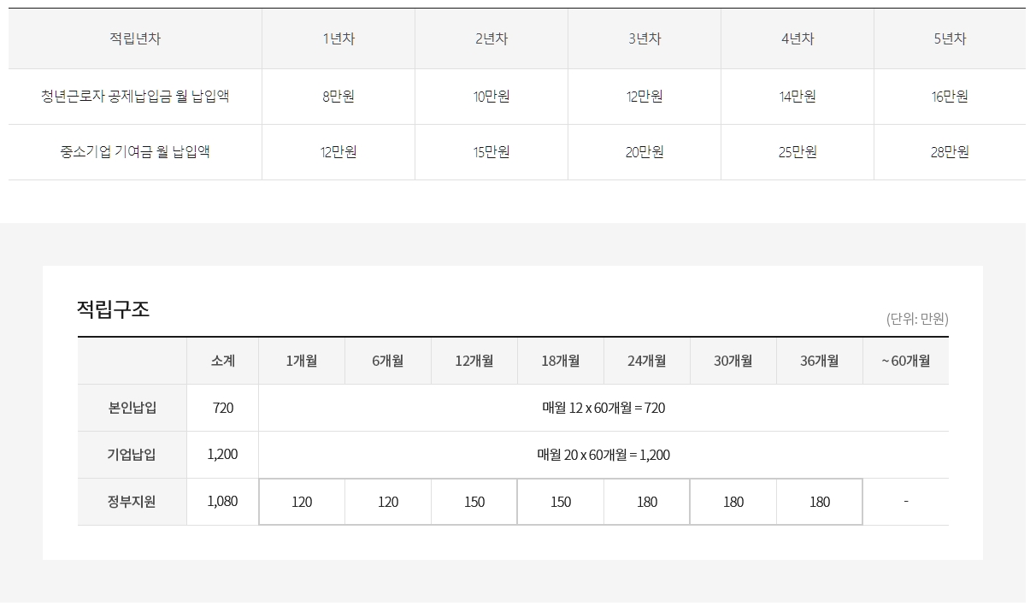Click the 적립년차 header cell
This screenshot has height=612, width=1036.
pos(135,38)
